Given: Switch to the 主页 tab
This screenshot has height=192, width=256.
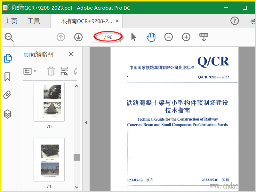Looking at the screenshot, I should tap(11, 21).
